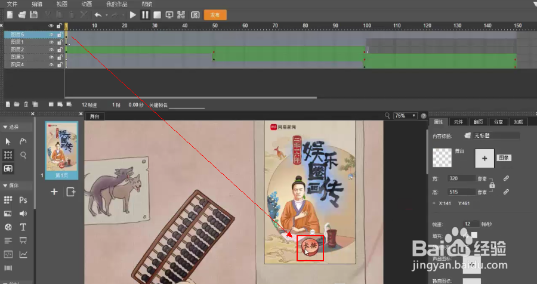The height and width of the screenshot is (284, 537).
Task: Toggle visibility of all layers in header
Action: click(x=51, y=26)
